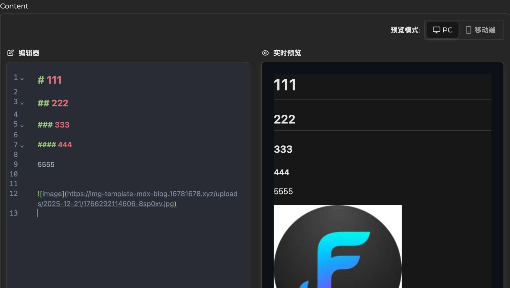Click the phone icon in 移动端 button
This screenshot has width=510, height=288.
pyautogui.click(x=468, y=30)
